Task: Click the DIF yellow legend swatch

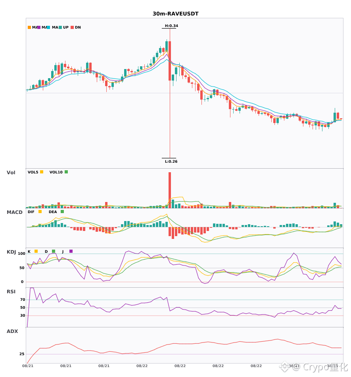Action: [40, 212]
